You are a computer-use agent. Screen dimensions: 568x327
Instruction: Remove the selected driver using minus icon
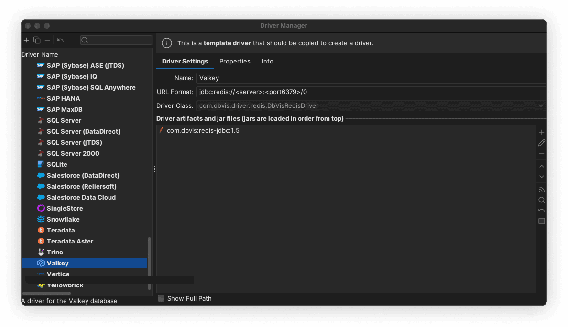(47, 40)
